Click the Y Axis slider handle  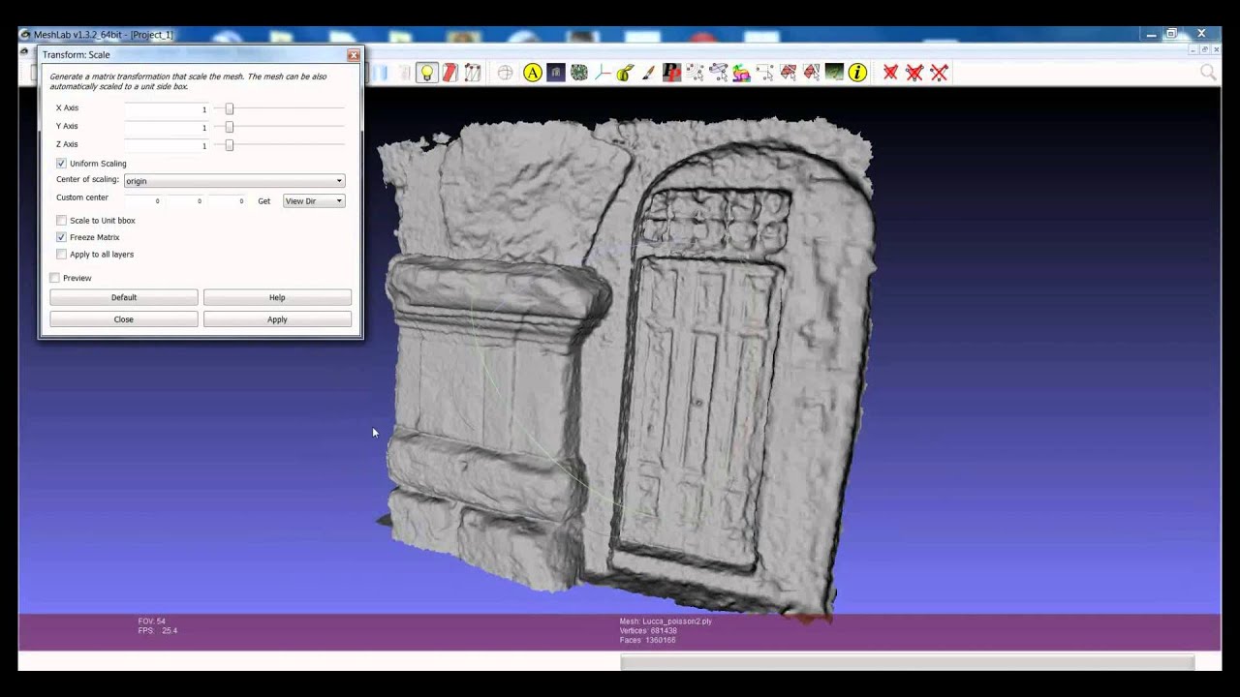click(230, 127)
